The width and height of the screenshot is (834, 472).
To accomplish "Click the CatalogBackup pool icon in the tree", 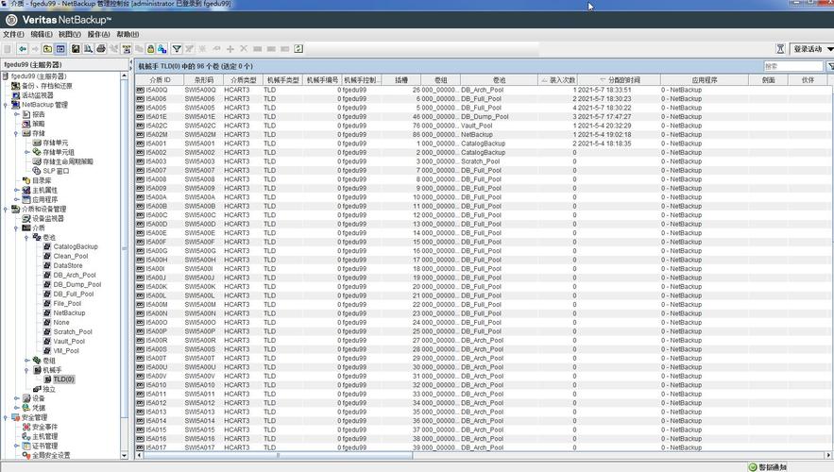I will pos(47,246).
